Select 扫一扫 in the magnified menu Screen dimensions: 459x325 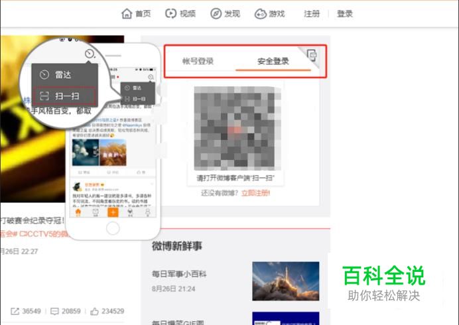pyautogui.click(x=65, y=96)
